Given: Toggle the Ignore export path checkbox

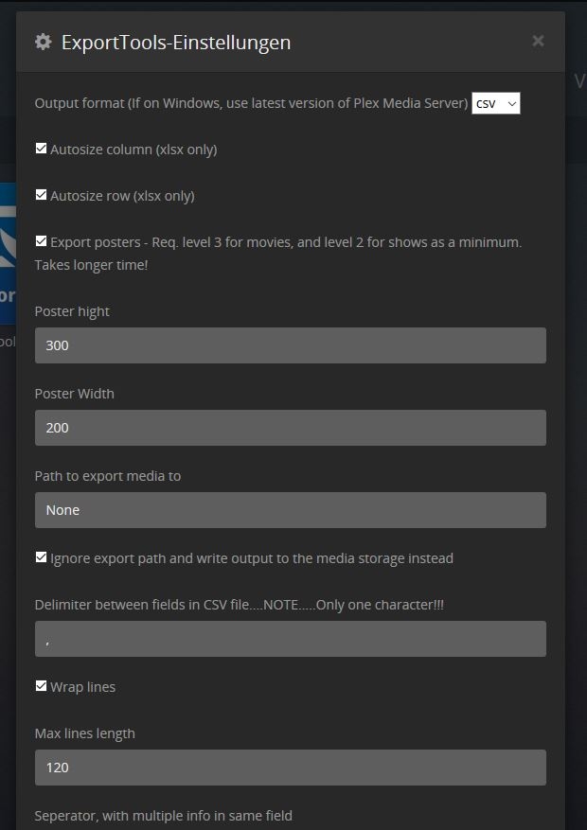Looking at the screenshot, I should (41, 557).
